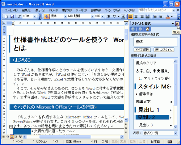Open the 書式 menu
This screenshot has width=181, height=145.
point(67,11)
